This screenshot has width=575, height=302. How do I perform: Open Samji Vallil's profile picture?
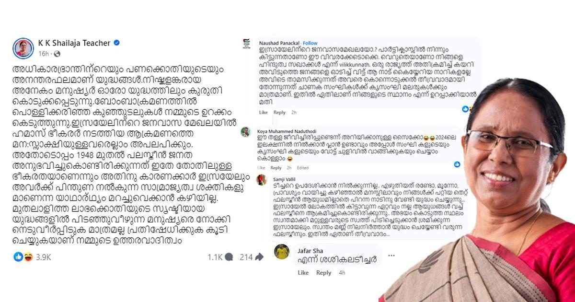(262, 180)
